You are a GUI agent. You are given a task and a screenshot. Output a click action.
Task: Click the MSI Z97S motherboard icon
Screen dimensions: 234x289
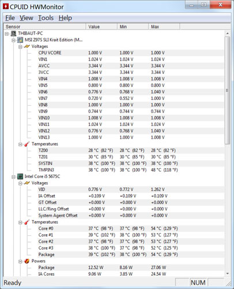(20, 40)
